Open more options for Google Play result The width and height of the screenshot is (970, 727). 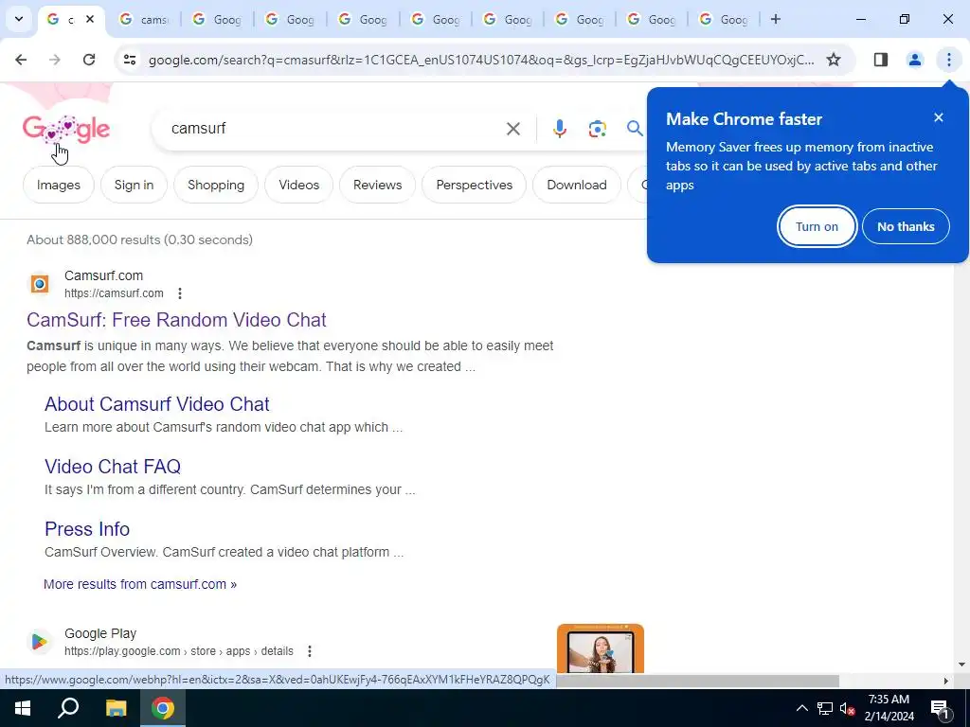[310, 651]
